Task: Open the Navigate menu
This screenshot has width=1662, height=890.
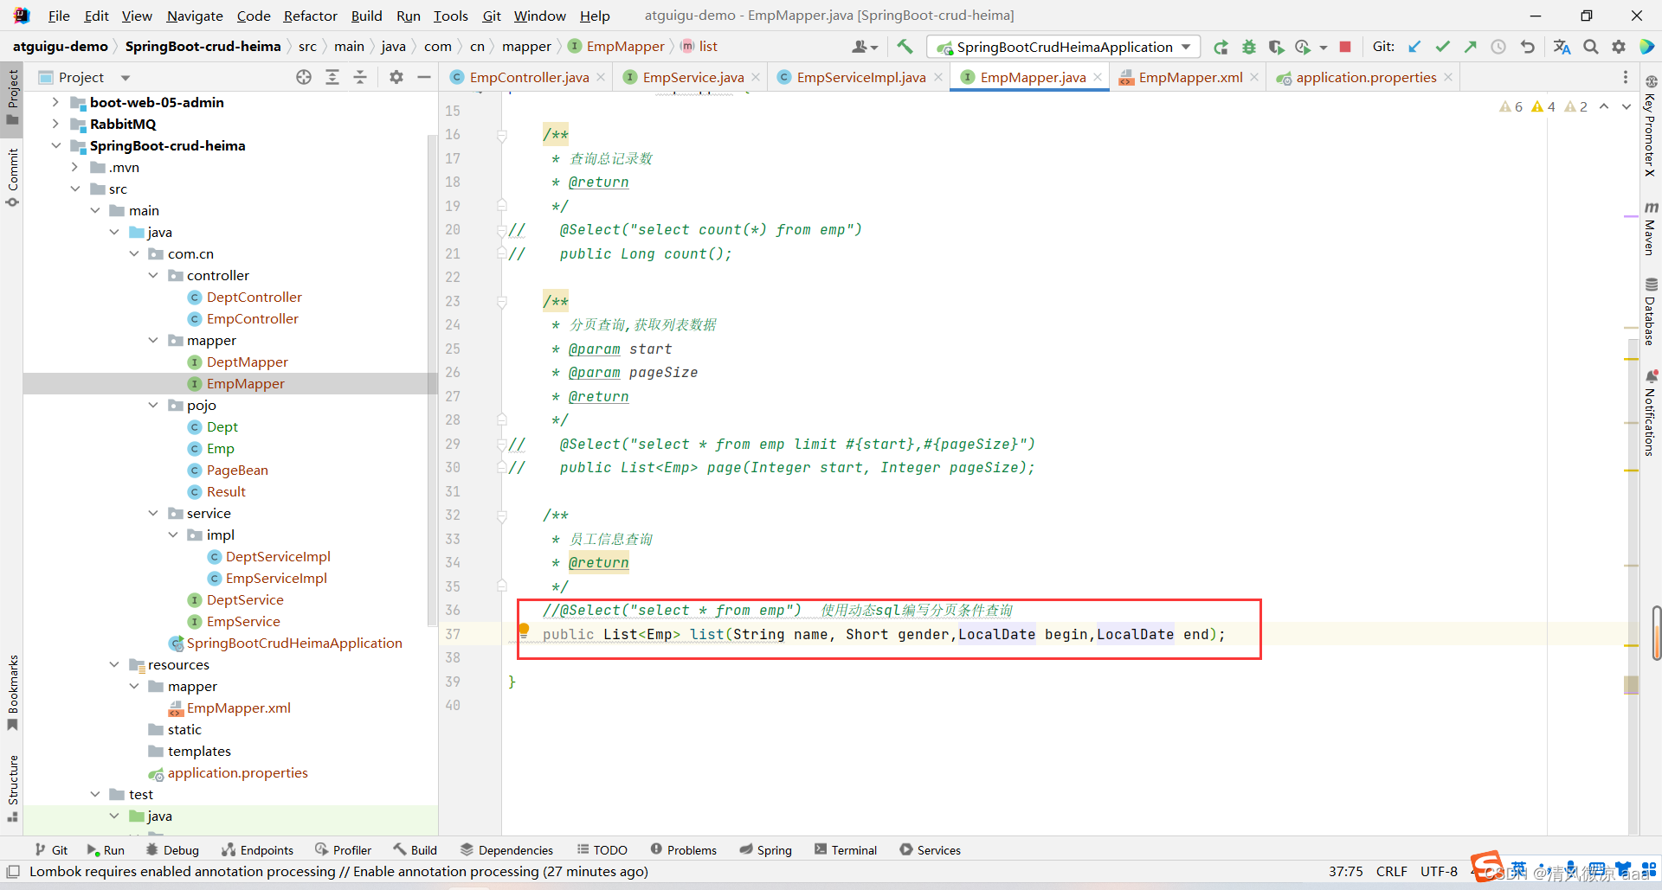Action: pos(195,16)
